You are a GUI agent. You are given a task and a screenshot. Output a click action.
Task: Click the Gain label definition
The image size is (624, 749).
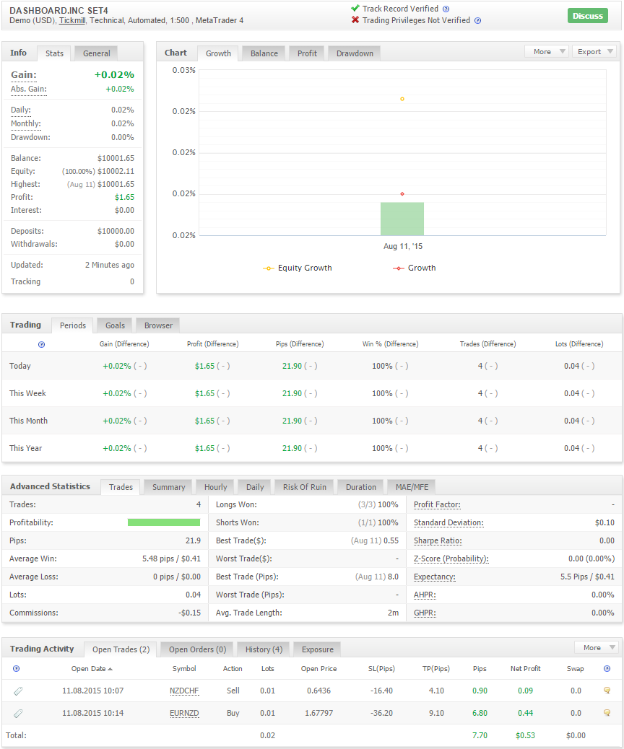tap(23, 75)
